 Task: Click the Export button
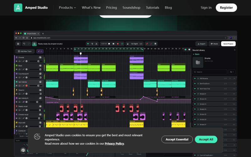pyautogui.click(x=201, y=44)
